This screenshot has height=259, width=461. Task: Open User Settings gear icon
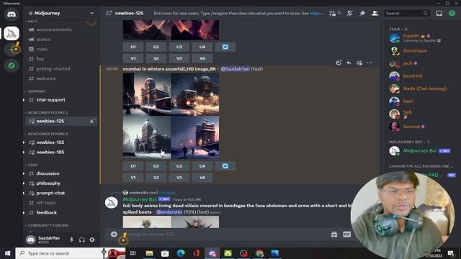click(x=92, y=240)
